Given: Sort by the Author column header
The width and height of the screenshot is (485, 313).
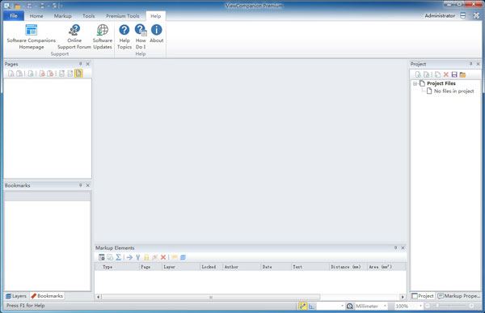Looking at the screenshot, I should (242, 267).
